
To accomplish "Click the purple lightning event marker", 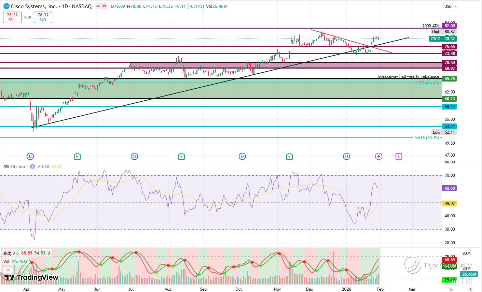I will click(x=378, y=157).
